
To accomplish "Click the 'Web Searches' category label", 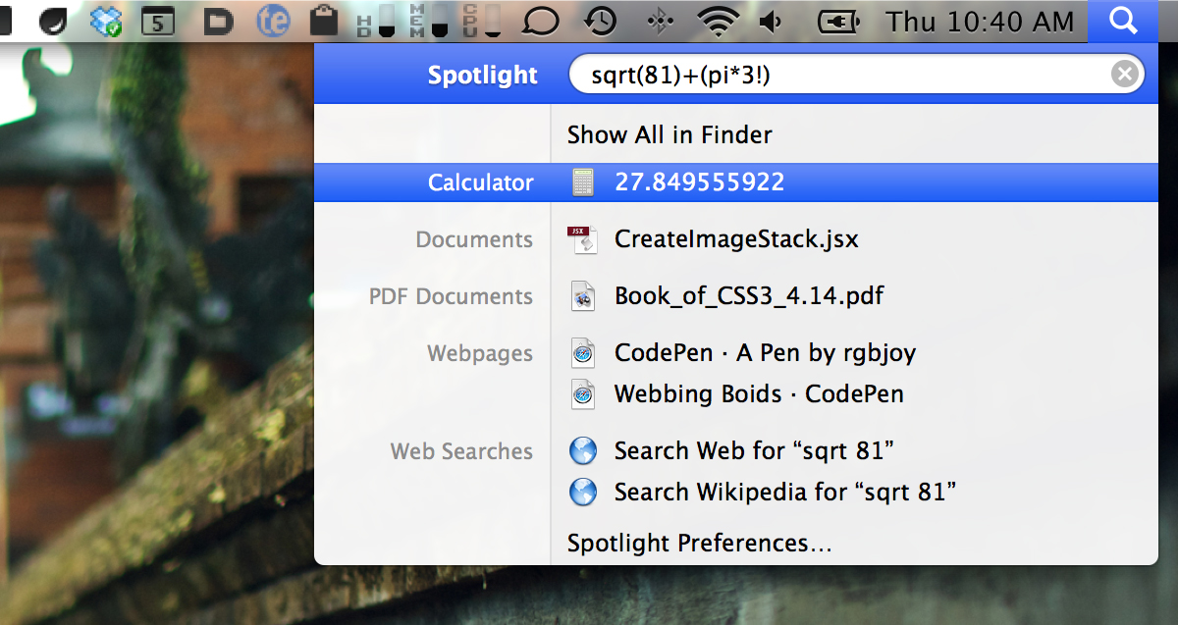I will (x=461, y=451).
